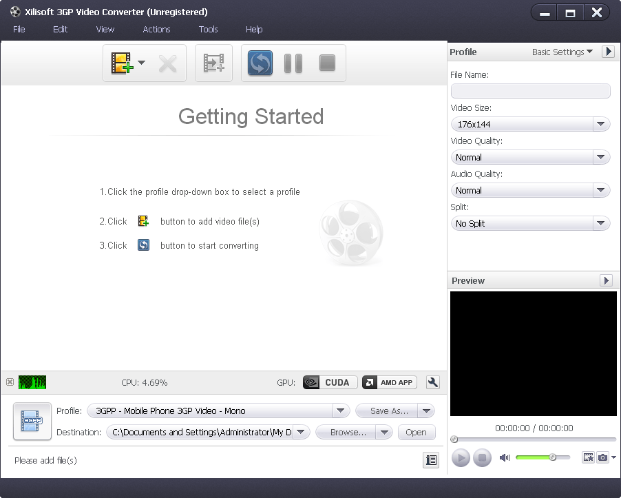
Task: Open the Profile selection dropdown
Action: point(340,411)
